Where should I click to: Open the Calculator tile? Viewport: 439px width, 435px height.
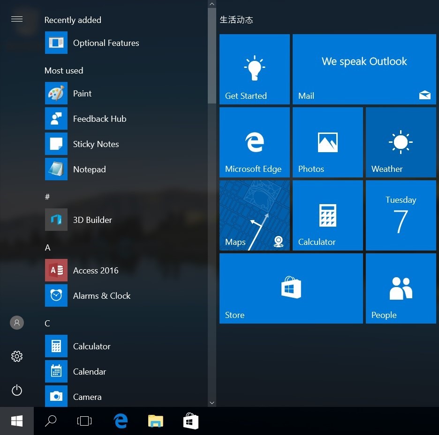tap(327, 215)
